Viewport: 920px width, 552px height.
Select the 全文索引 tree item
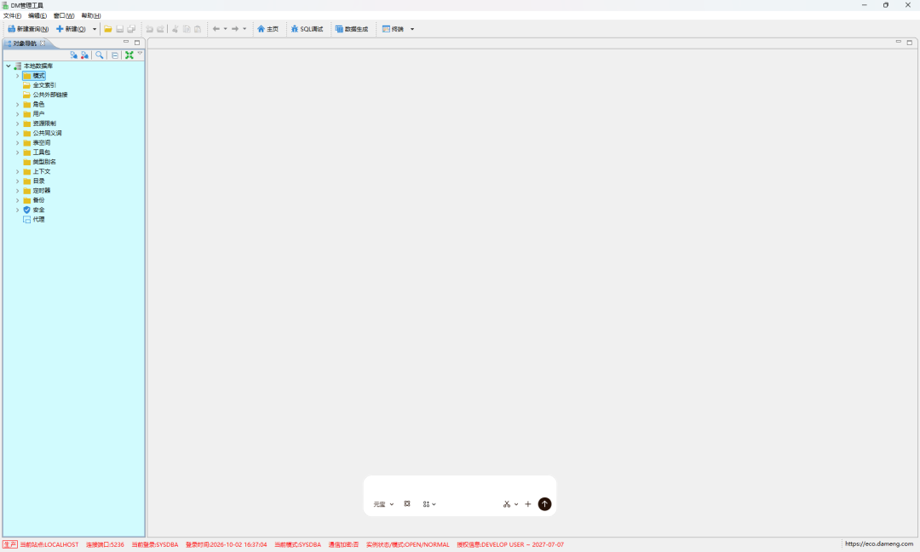44,85
